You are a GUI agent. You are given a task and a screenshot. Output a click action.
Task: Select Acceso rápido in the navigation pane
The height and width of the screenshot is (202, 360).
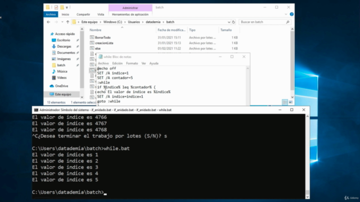65,34
